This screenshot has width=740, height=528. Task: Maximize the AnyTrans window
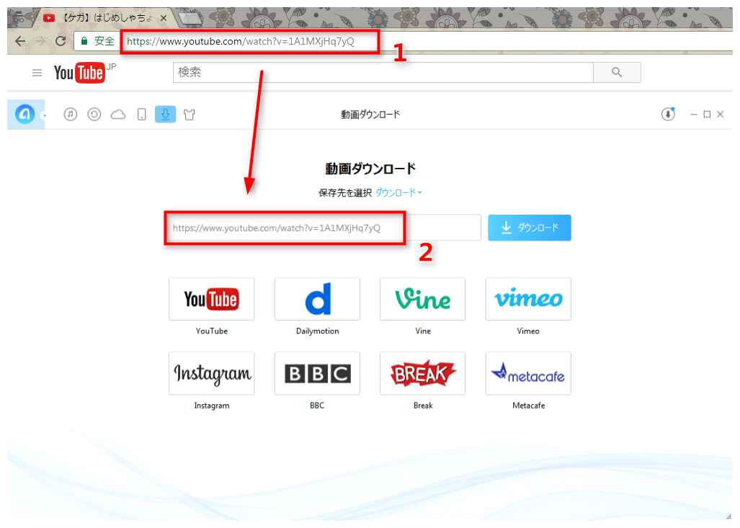click(707, 115)
